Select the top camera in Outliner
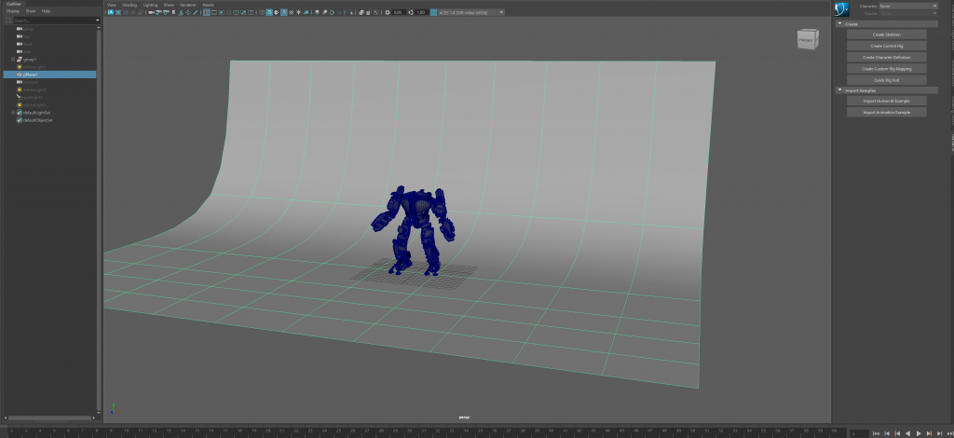This screenshot has height=438, width=954. 27,36
